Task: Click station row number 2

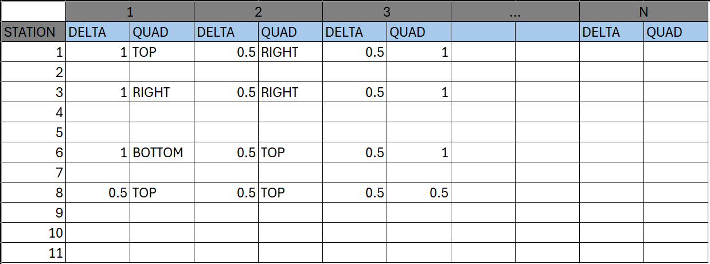Action: [x=33, y=72]
